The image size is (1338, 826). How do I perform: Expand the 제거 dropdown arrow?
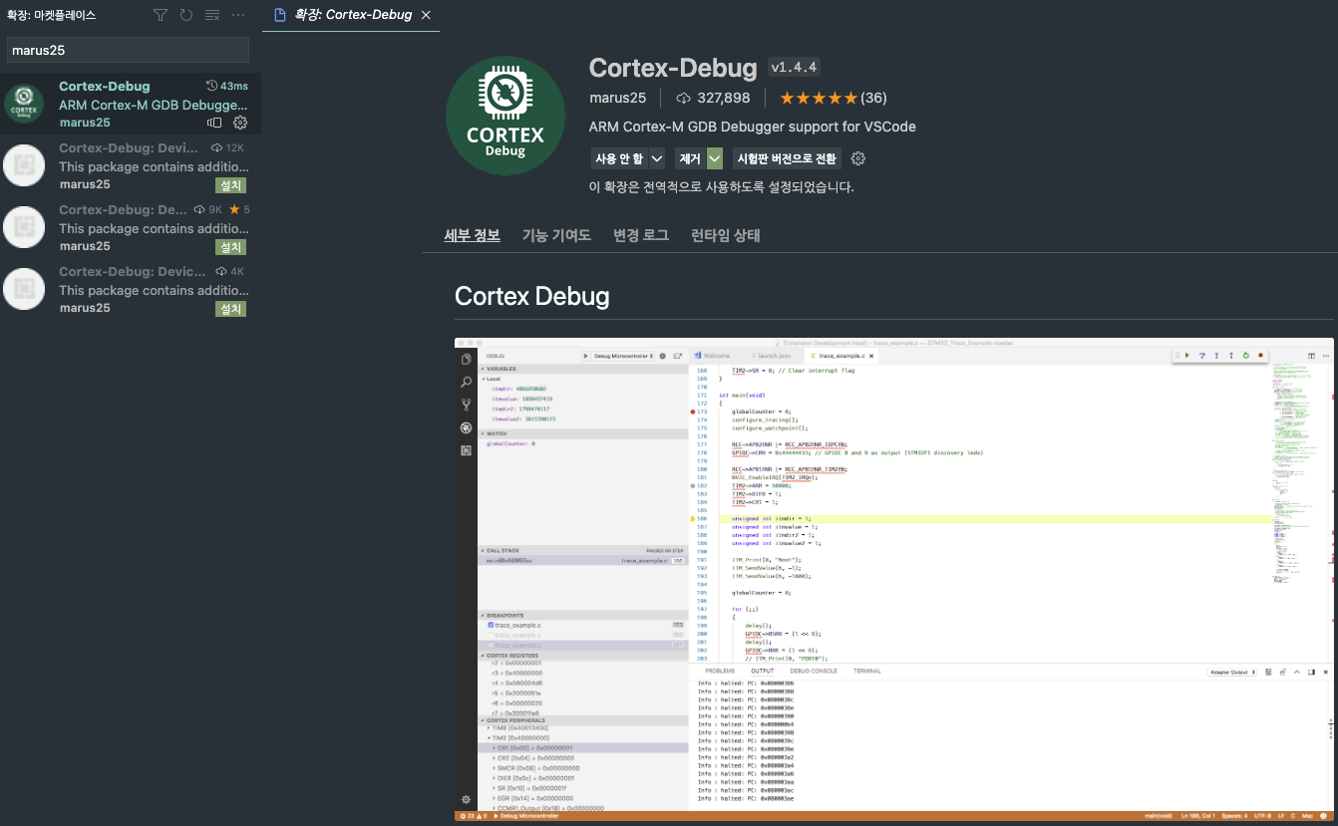pyautogui.click(x=715, y=158)
